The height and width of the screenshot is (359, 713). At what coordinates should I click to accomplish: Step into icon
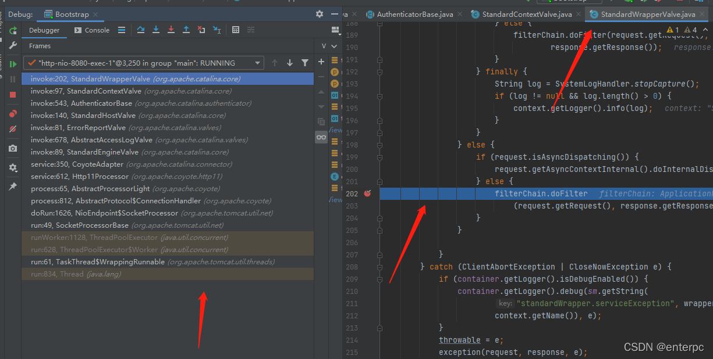156,30
